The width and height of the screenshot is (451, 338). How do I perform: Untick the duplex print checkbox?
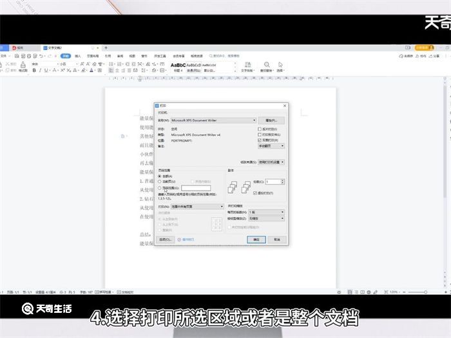tap(260, 140)
